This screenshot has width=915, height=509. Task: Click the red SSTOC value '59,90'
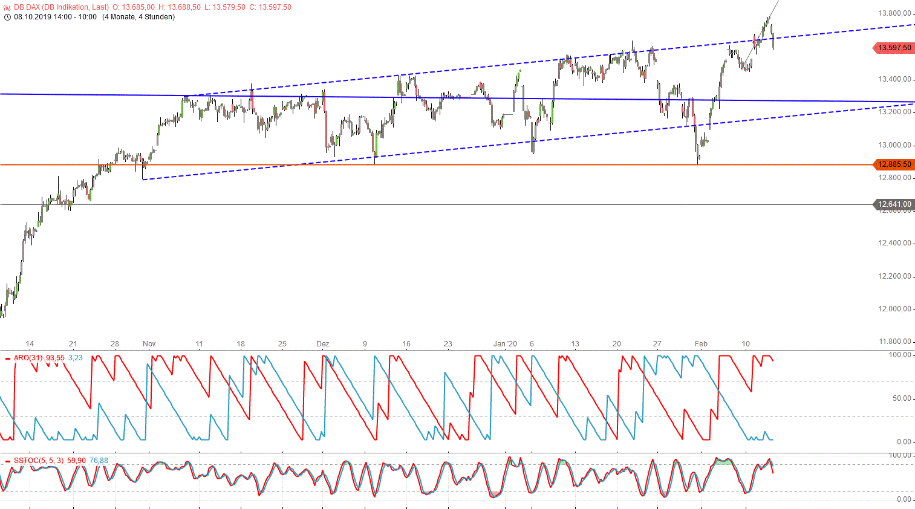point(76,461)
